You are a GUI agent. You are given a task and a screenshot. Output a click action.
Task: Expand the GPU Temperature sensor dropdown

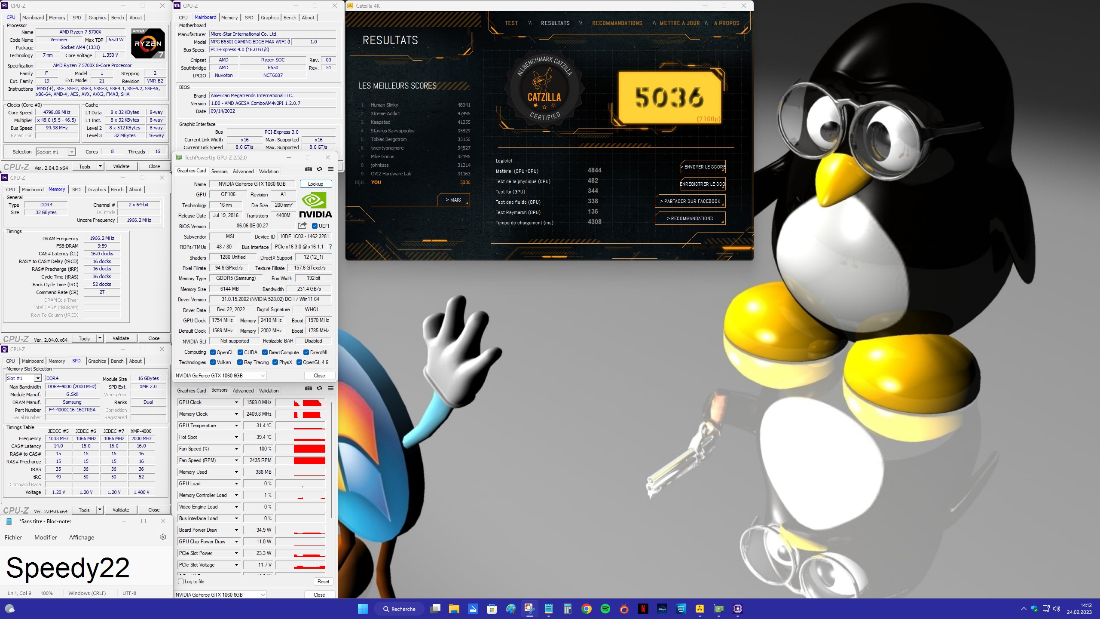coord(236,426)
